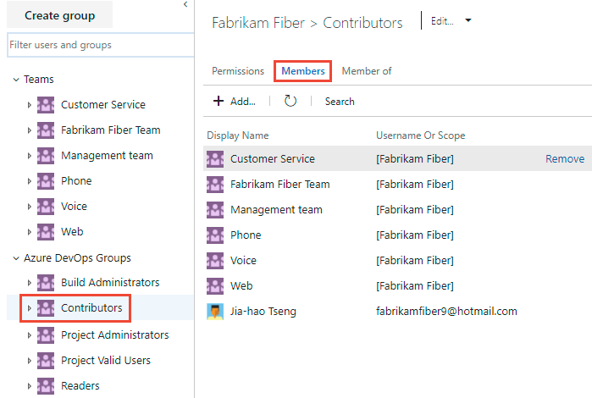Click the Voice name in the members list
Viewport: 592px width, 398px height.
coord(243,260)
